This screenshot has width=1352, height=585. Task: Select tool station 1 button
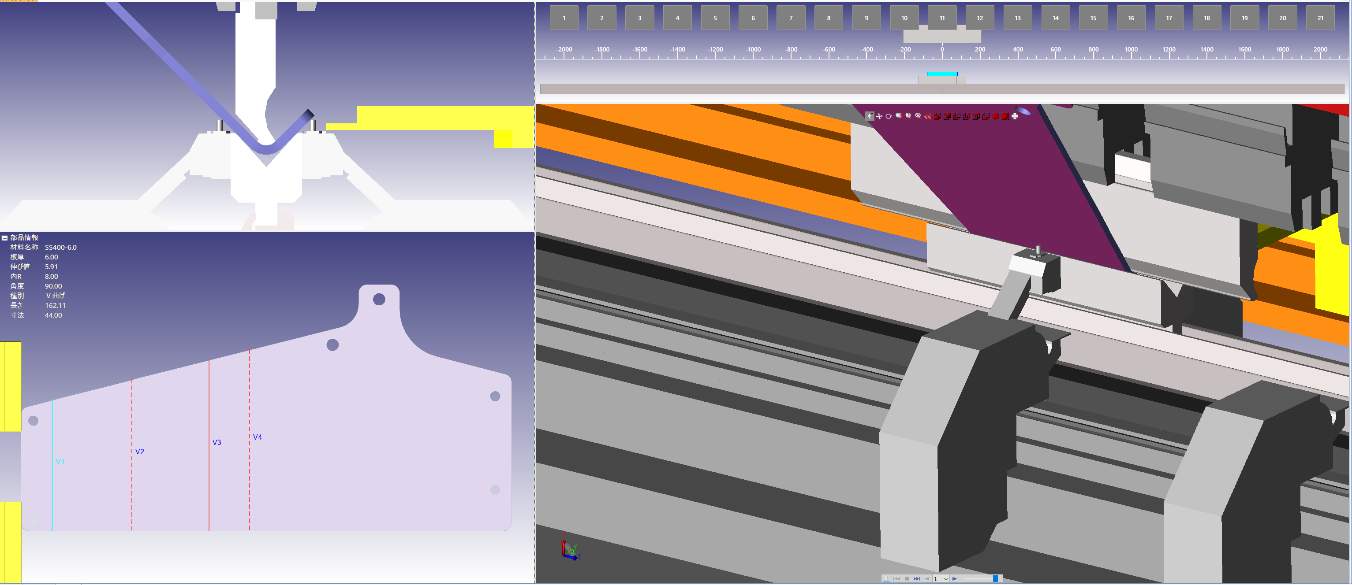pos(564,18)
